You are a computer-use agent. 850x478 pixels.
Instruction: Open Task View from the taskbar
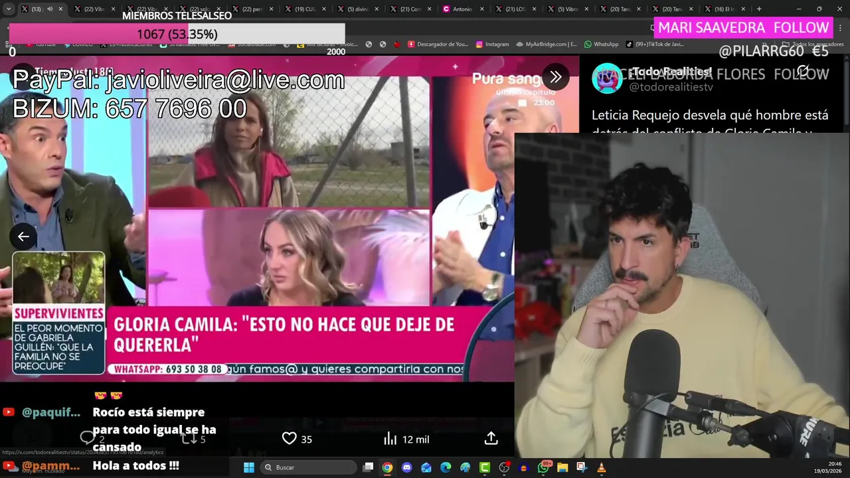(368, 467)
